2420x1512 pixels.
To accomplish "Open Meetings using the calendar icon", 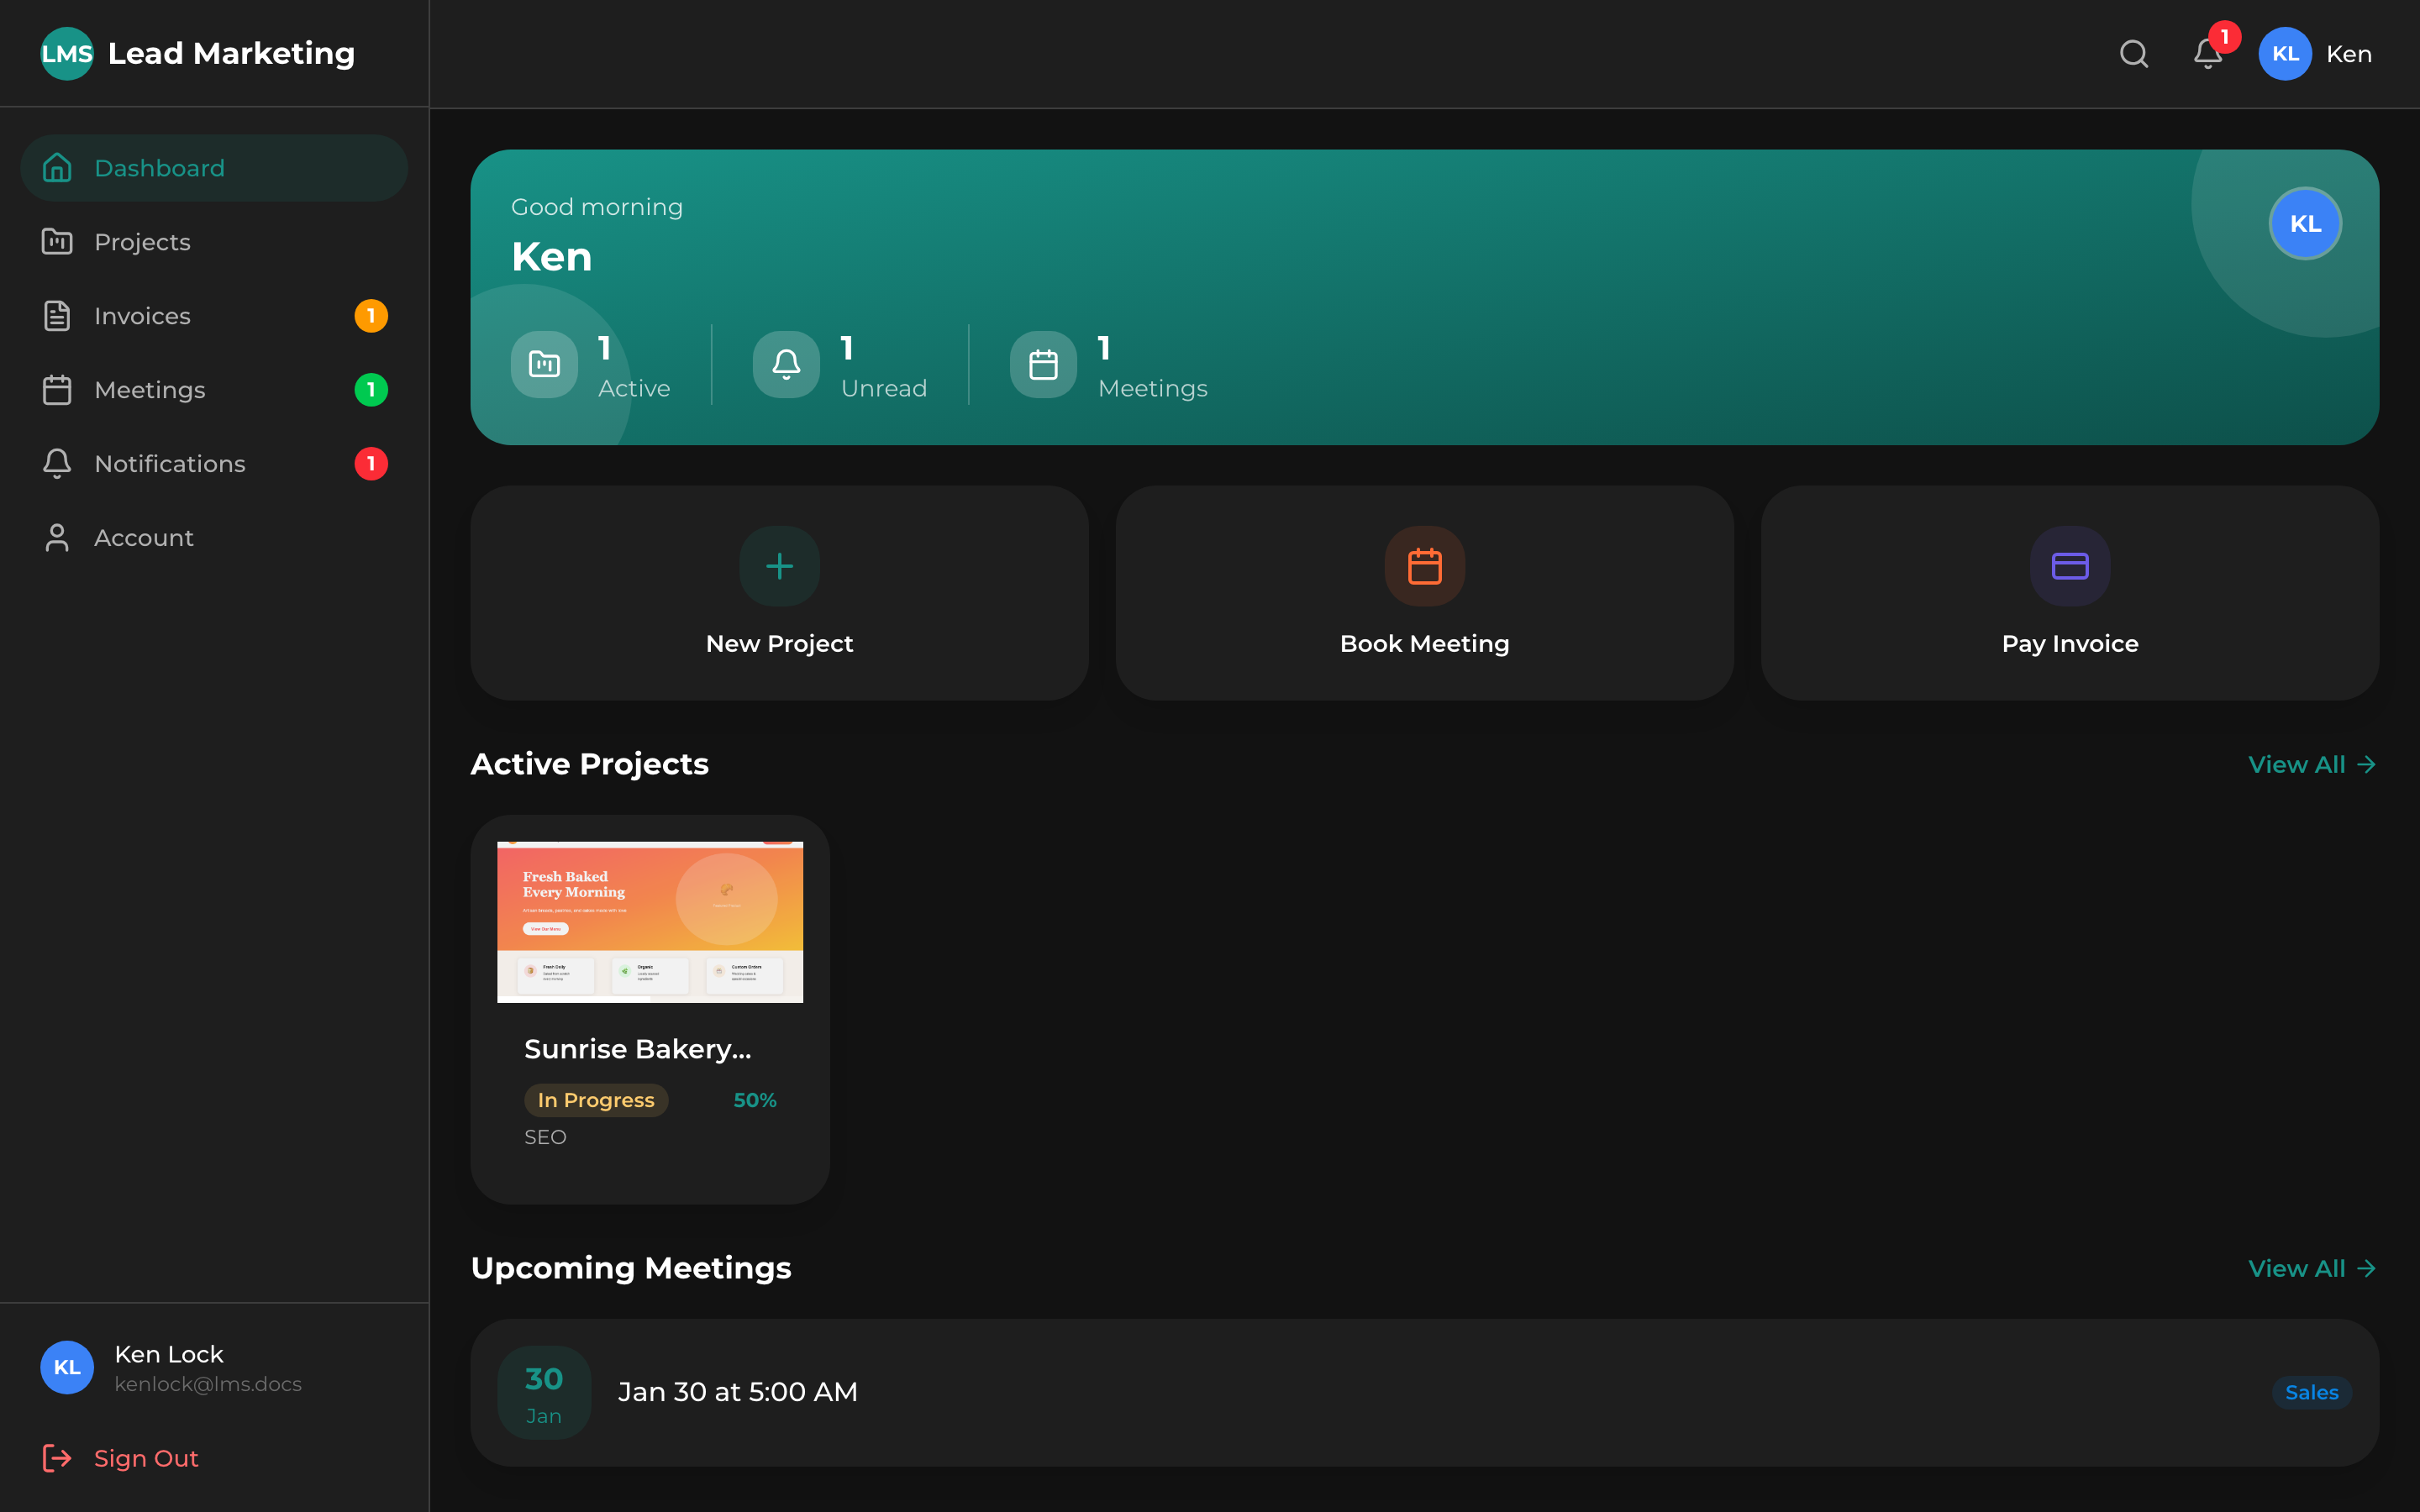I will pos(57,389).
